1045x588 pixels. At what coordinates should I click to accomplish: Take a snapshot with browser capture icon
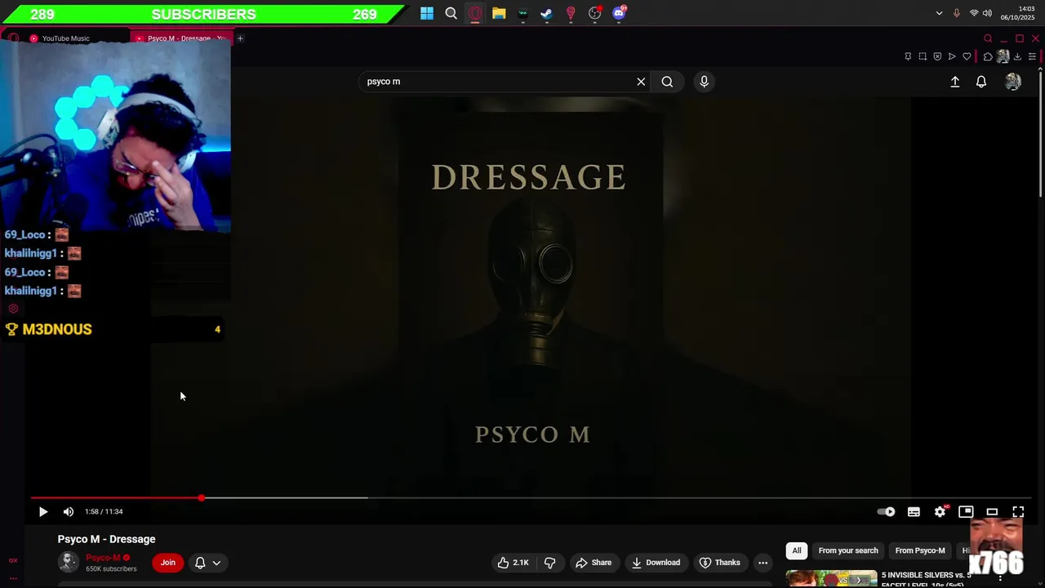click(x=923, y=56)
